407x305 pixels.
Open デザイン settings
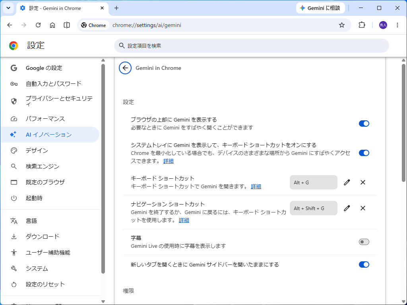coord(50,151)
